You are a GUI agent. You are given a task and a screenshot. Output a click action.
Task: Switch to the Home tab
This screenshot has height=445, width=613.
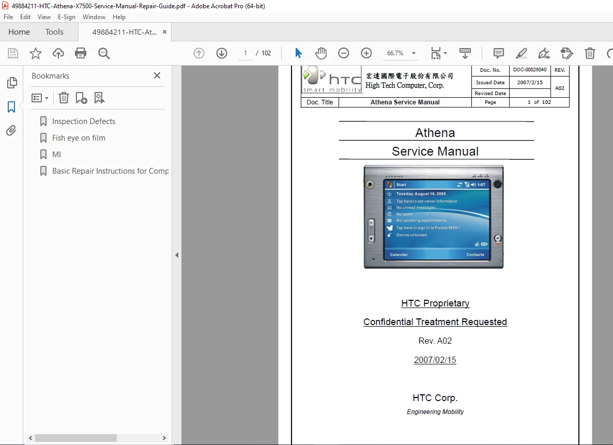(x=19, y=32)
